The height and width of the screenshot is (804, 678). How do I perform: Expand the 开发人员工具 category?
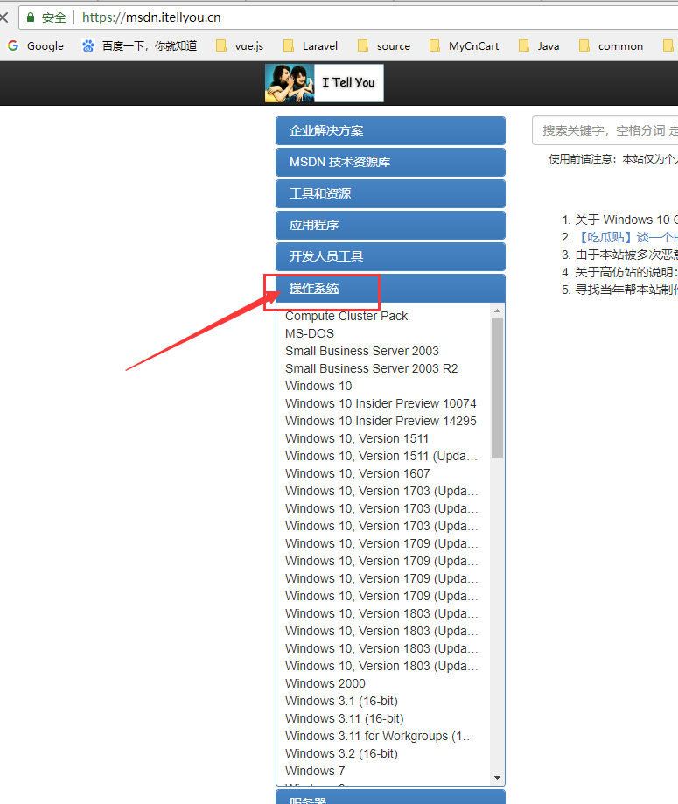tap(390, 256)
